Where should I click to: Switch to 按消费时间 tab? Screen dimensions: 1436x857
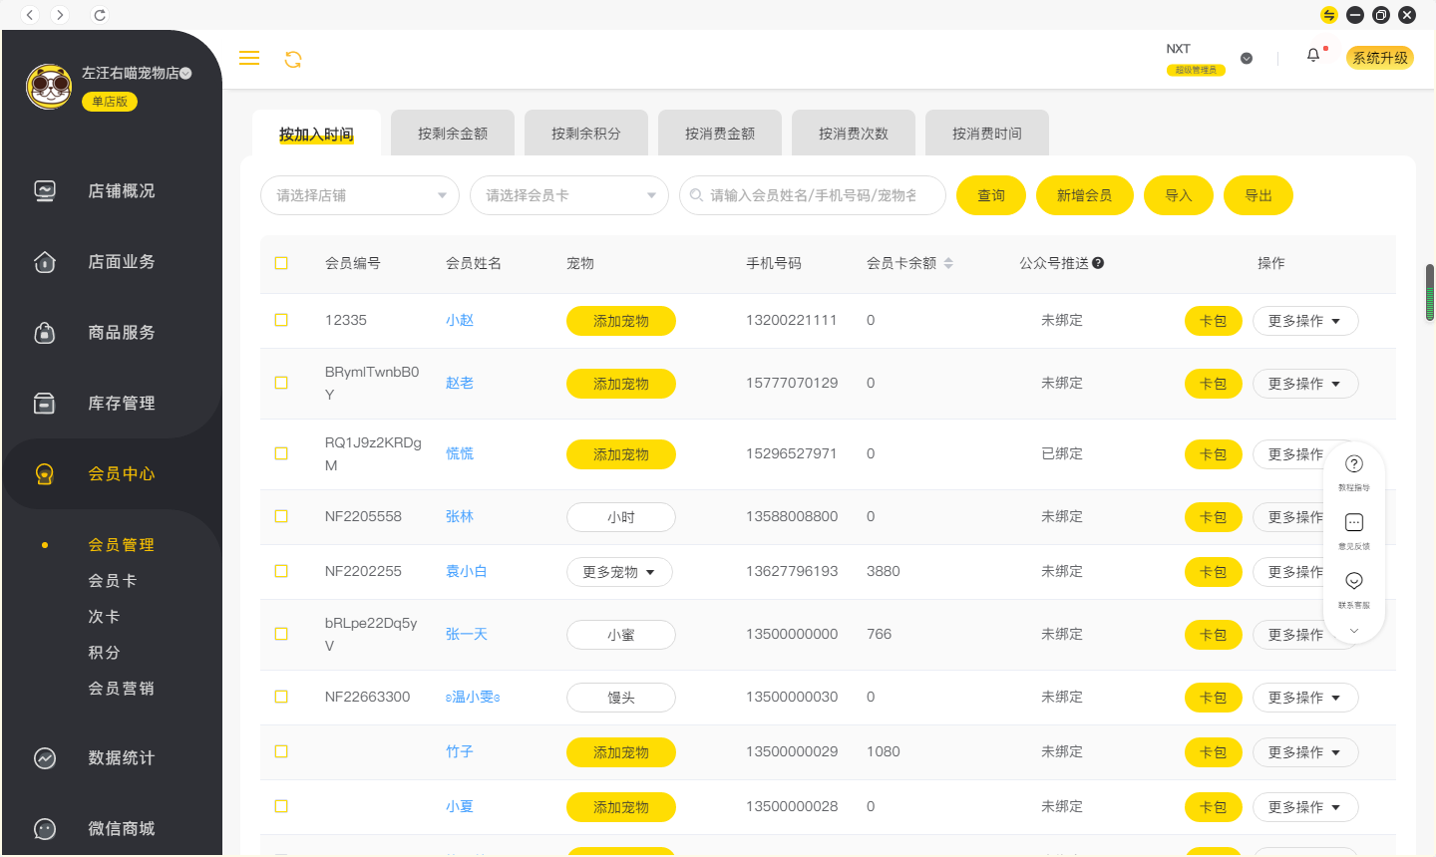pos(987,133)
